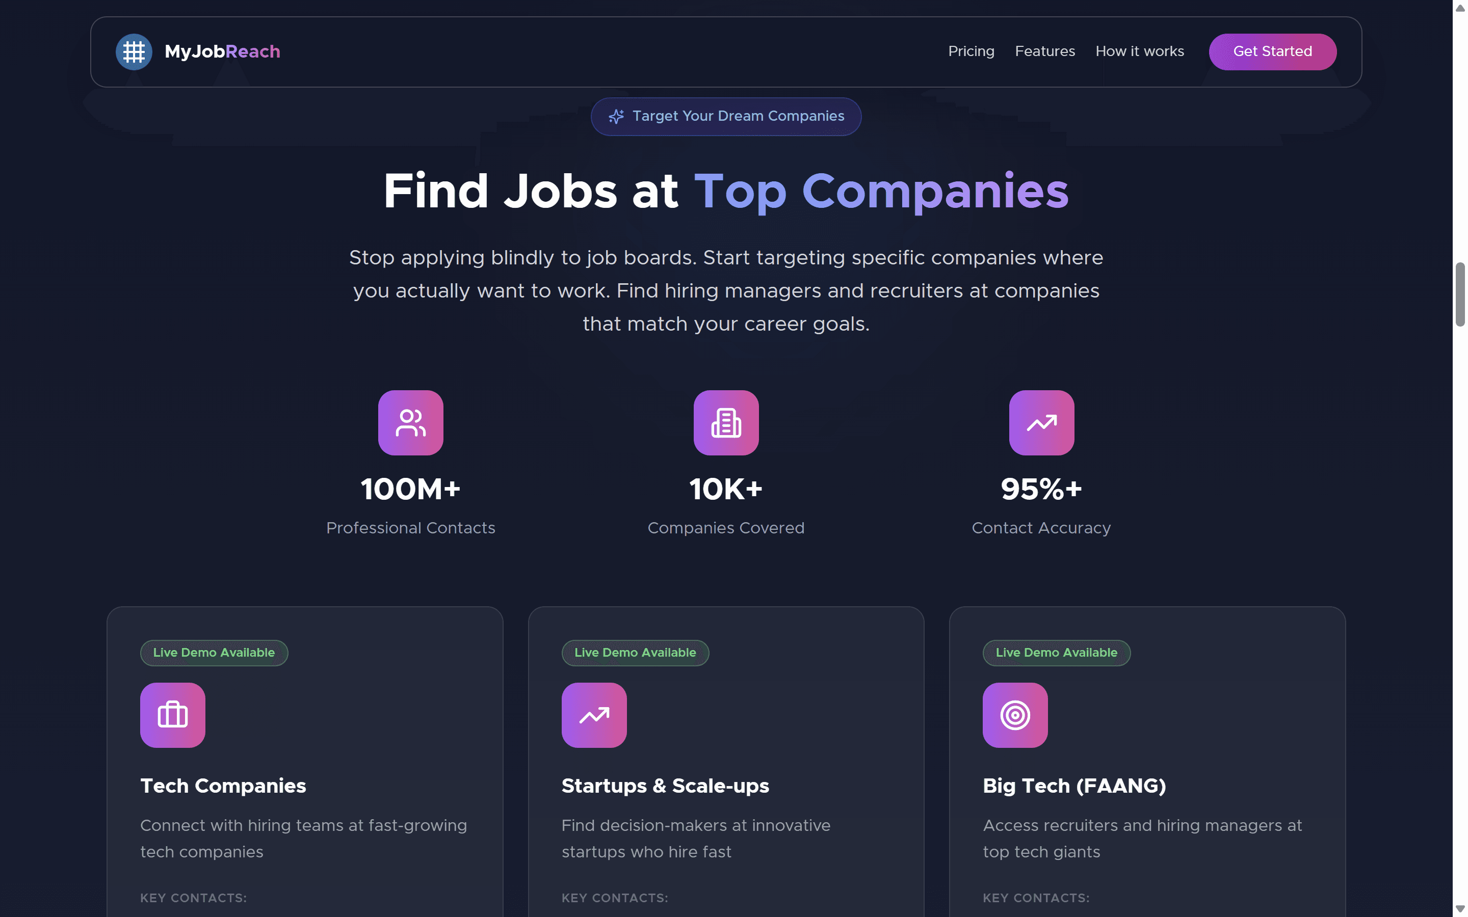Click Live Demo Available badge on Tech Companies
Image resolution: width=1468 pixels, height=917 pixels.
click(x=214, y=653)
